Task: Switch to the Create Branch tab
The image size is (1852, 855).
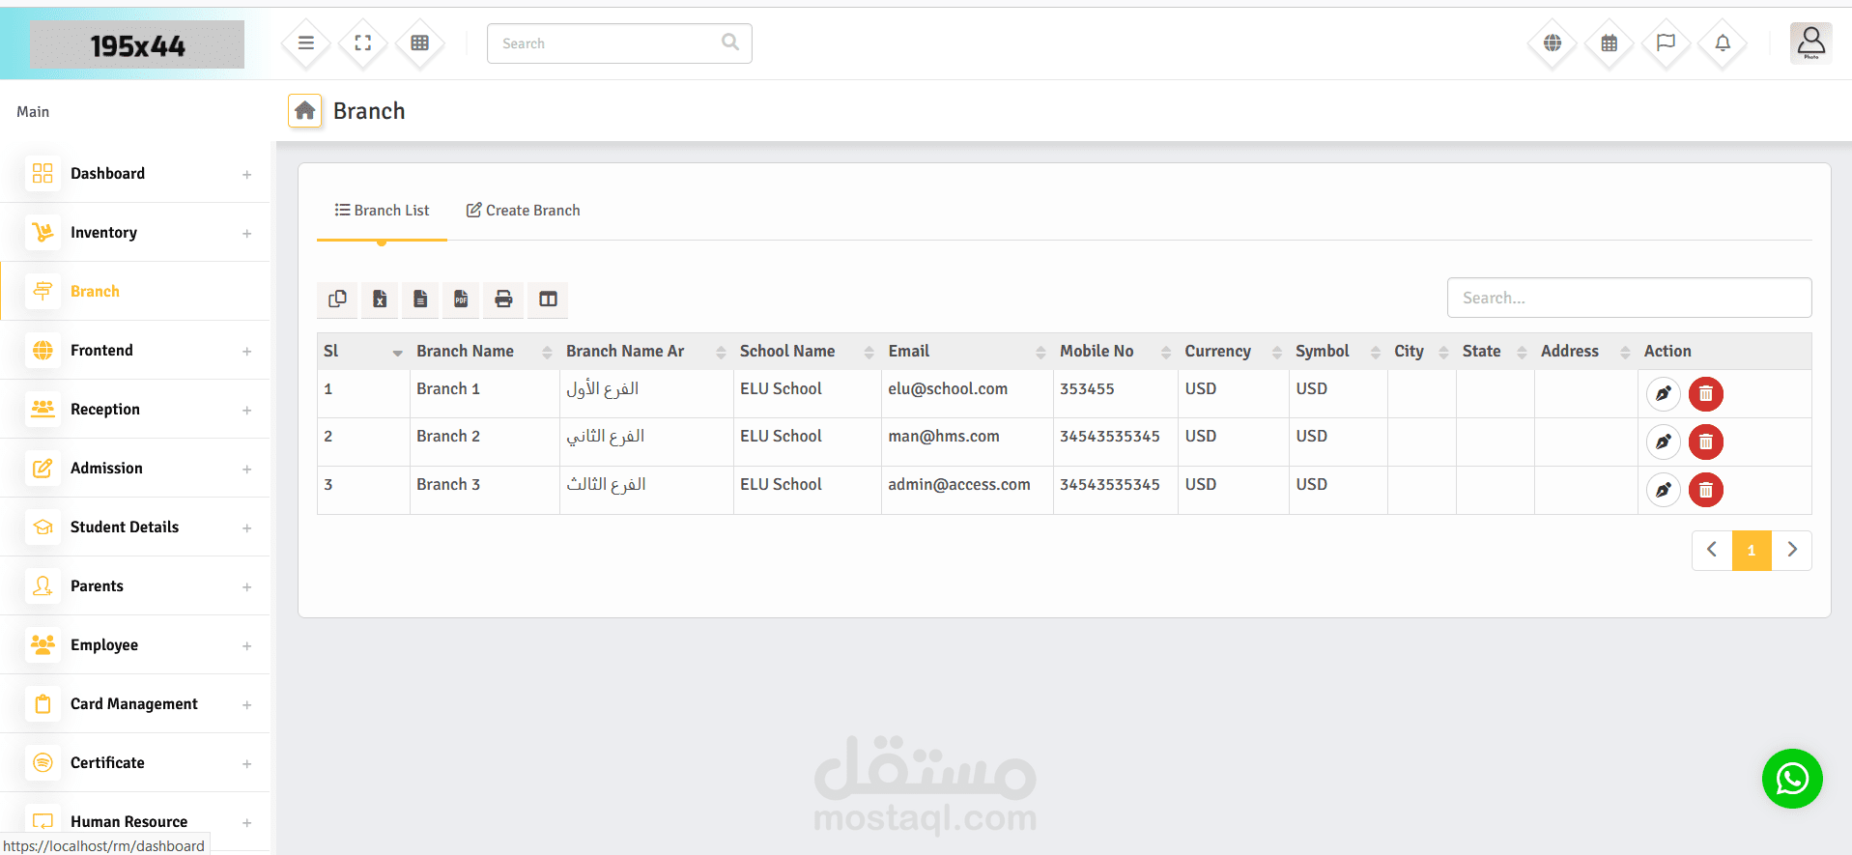Action: [523, 211]
